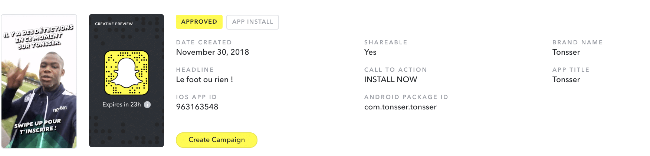Select the November 30, 2018 date value

point(212,52)
